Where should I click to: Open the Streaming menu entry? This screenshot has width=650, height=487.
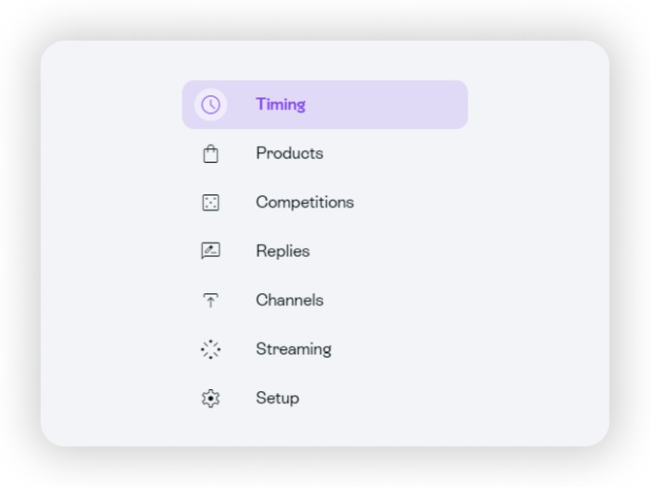(x=292, y=349)
